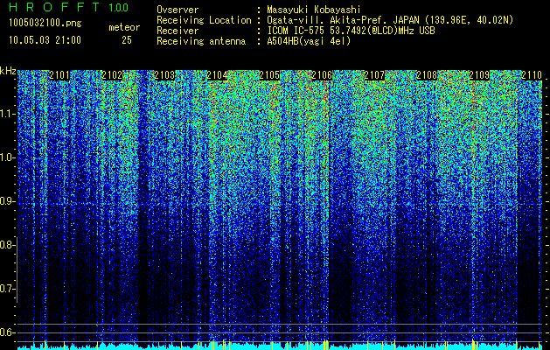Click the Receiver label
Viewport: 550px width, 350px height.
pos(178,31)
